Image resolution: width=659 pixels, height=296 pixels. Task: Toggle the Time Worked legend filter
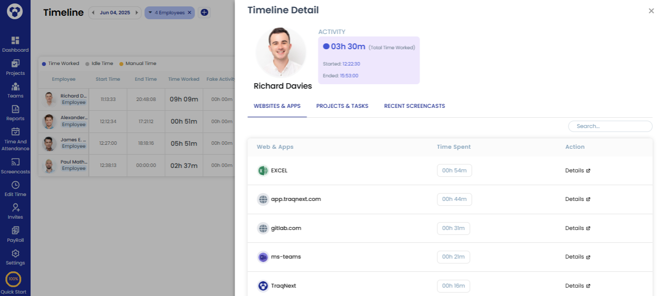tap(61, 63)
